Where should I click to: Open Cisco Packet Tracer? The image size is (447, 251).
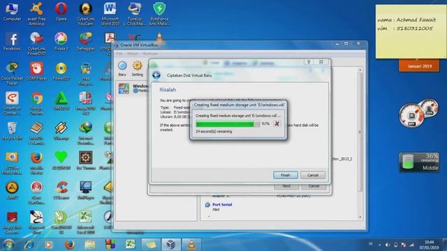pyautogui.click(x=12, y=74)
